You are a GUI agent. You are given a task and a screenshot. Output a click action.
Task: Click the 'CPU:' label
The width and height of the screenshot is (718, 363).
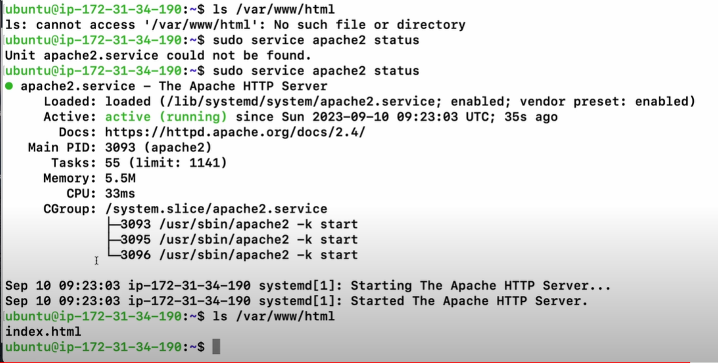click(82, 194)
